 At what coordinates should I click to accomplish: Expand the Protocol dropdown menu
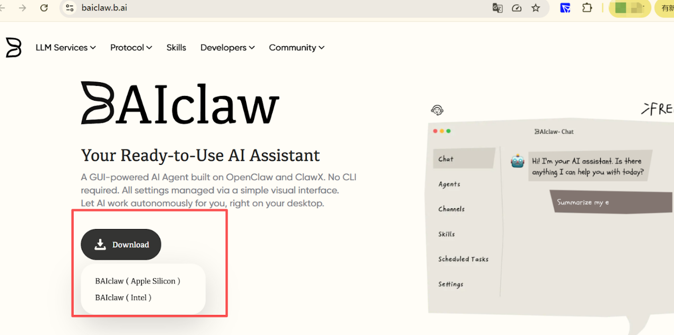pos(131,48)
